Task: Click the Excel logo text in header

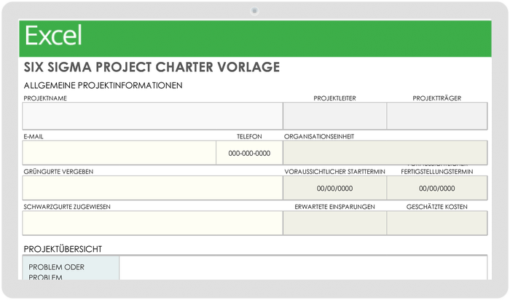Action: tap(53, 36)
